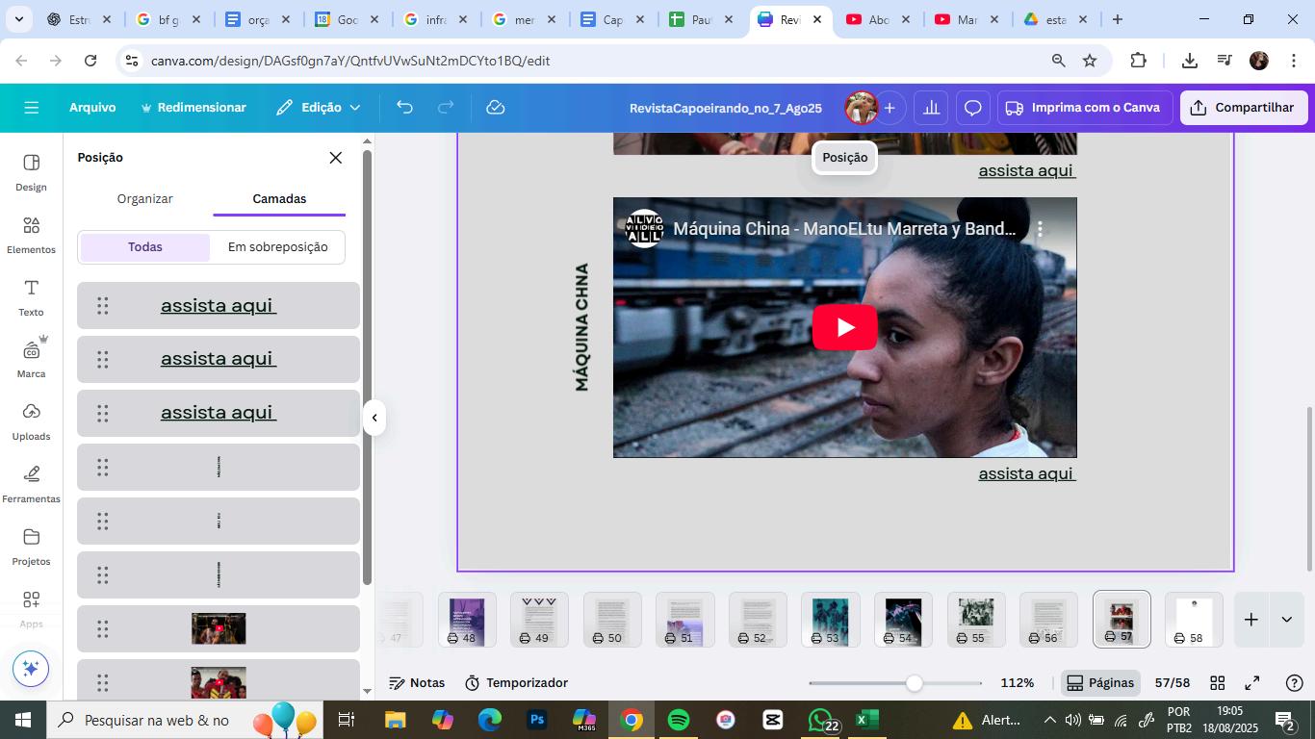Image resolution: width=1315 pixels, height=739 pixels.
Task: Open a new Chrome tab
Action: coord(1117,19)
